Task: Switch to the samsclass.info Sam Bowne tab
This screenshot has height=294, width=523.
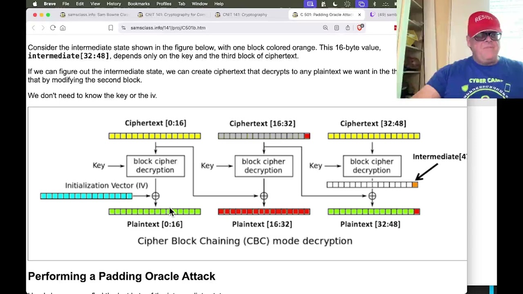Action: coord(94,15)
